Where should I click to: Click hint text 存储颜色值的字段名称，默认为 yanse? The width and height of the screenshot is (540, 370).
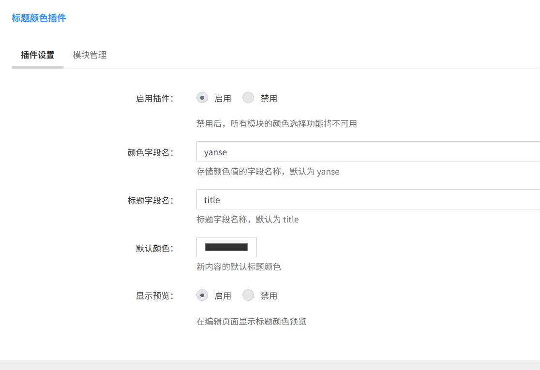tap(268, 171)
